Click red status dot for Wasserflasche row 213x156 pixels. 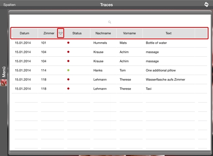(68, 79)
